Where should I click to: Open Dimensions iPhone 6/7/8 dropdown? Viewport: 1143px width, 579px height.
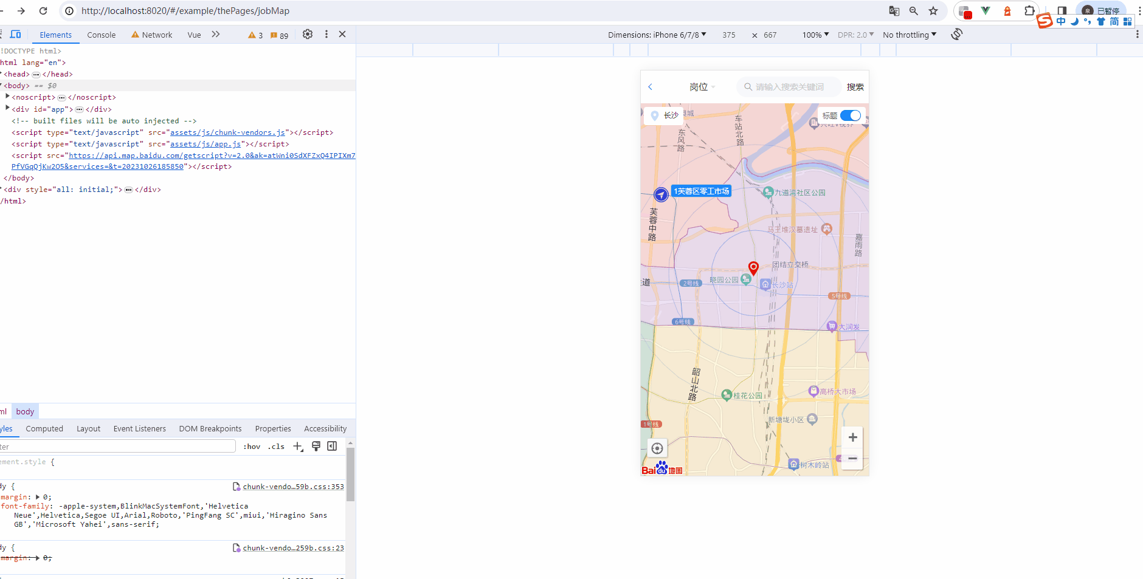click(x=657, y=35)
